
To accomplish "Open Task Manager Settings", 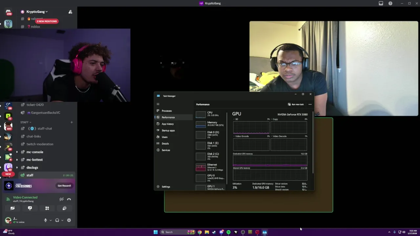I will pos(174,187).
